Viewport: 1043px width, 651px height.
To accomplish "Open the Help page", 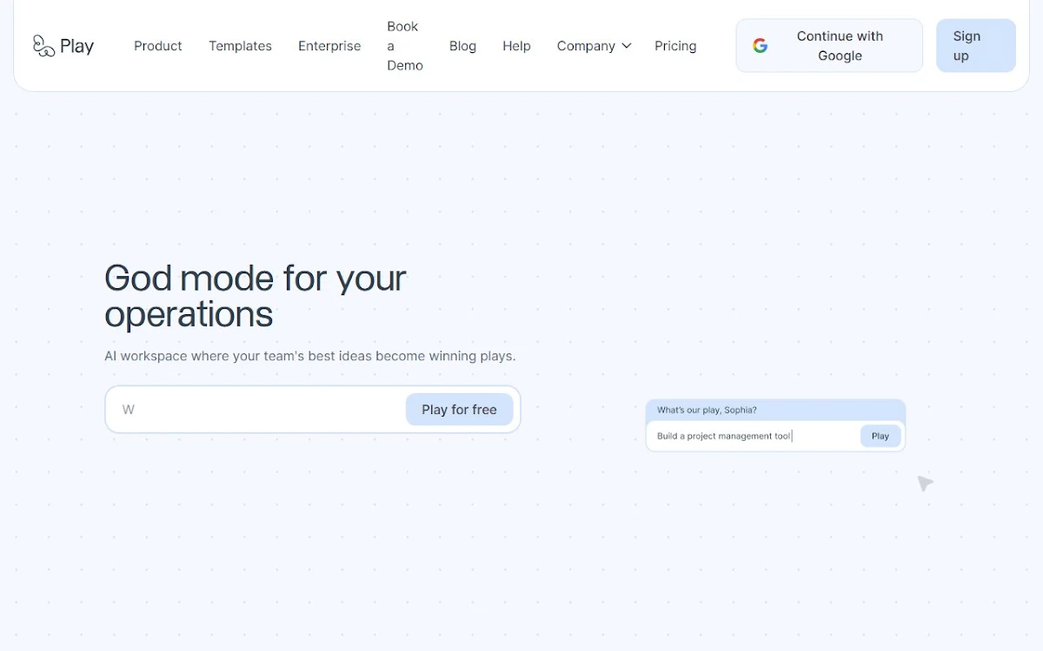I will [516, 46].
